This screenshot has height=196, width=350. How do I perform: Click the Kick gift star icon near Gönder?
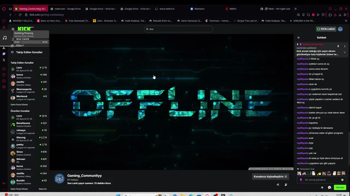click(x=329, y=187)
